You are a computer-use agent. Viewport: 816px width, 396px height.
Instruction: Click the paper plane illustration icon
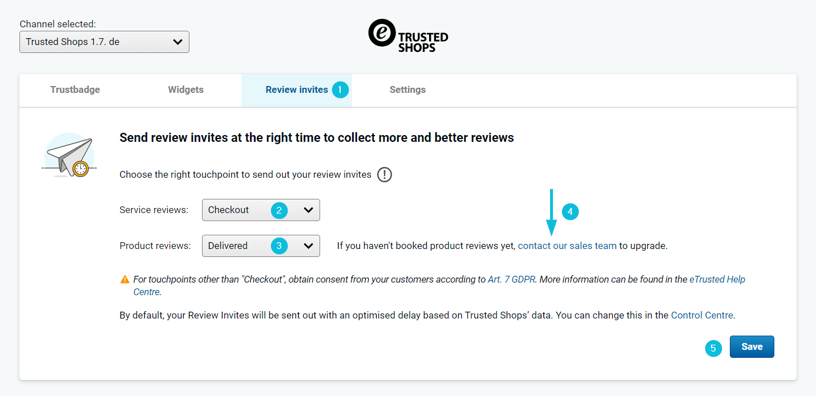tap(70, 156)
